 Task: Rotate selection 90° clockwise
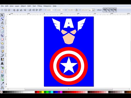pos(18,10)
